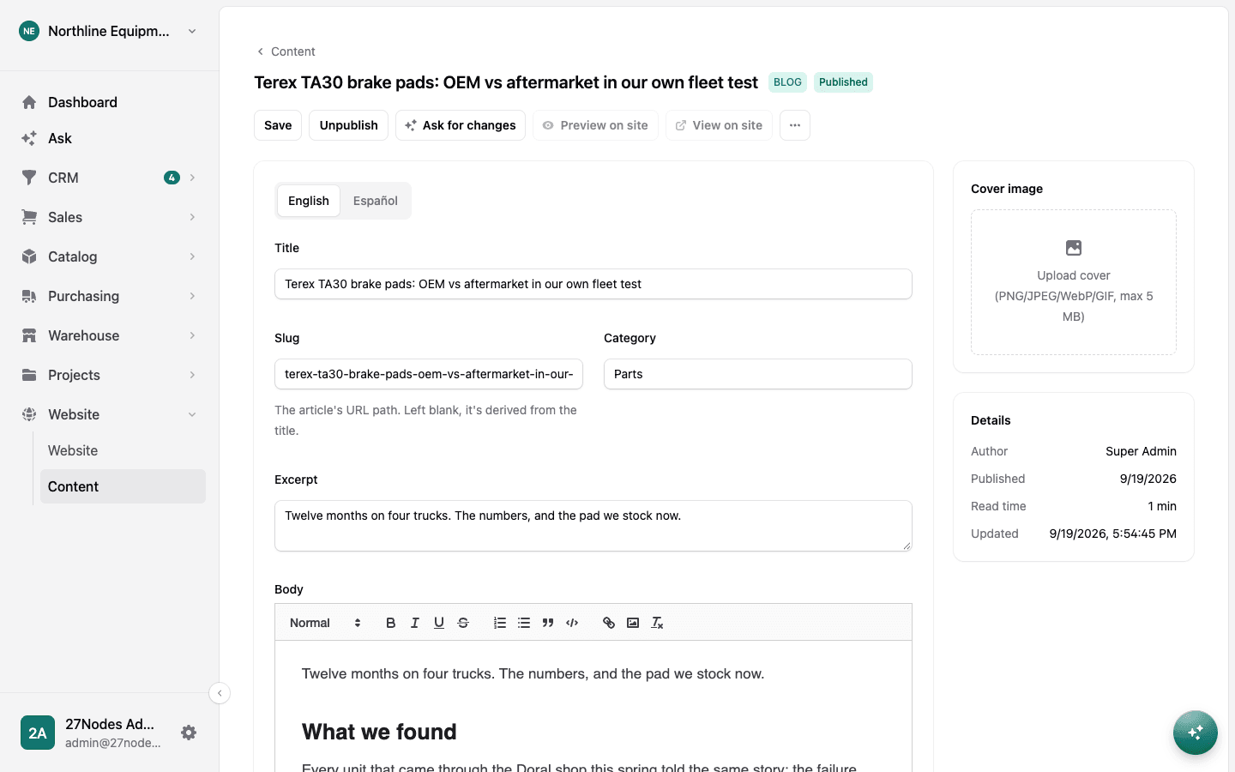This screenshot has height=772, width=1235.
Task: Click the Catalog box icon
Action: click(x=29, y=256)
